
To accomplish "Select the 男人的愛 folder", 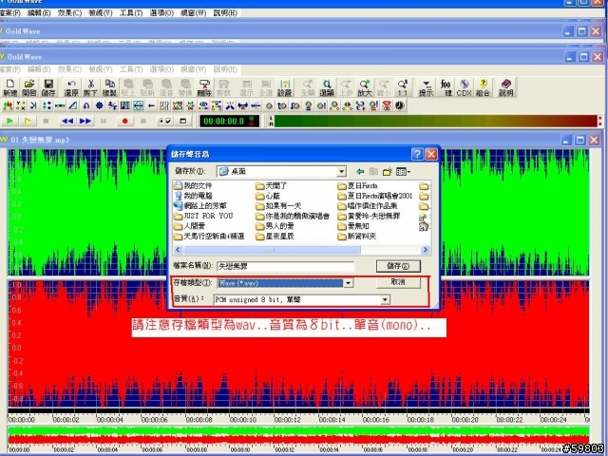I will click(275, 226).
